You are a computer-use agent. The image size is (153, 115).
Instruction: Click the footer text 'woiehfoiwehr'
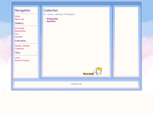coord(76,84)
